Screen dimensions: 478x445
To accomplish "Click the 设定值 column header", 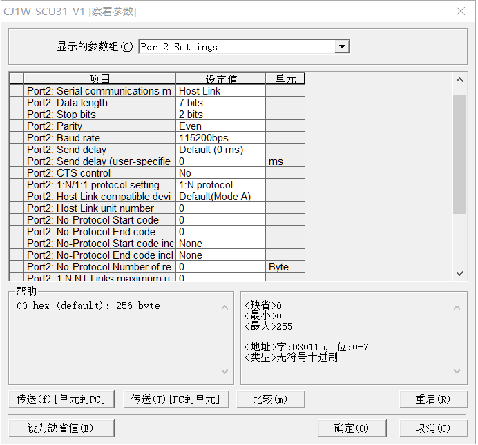I will tap(220, 79).
